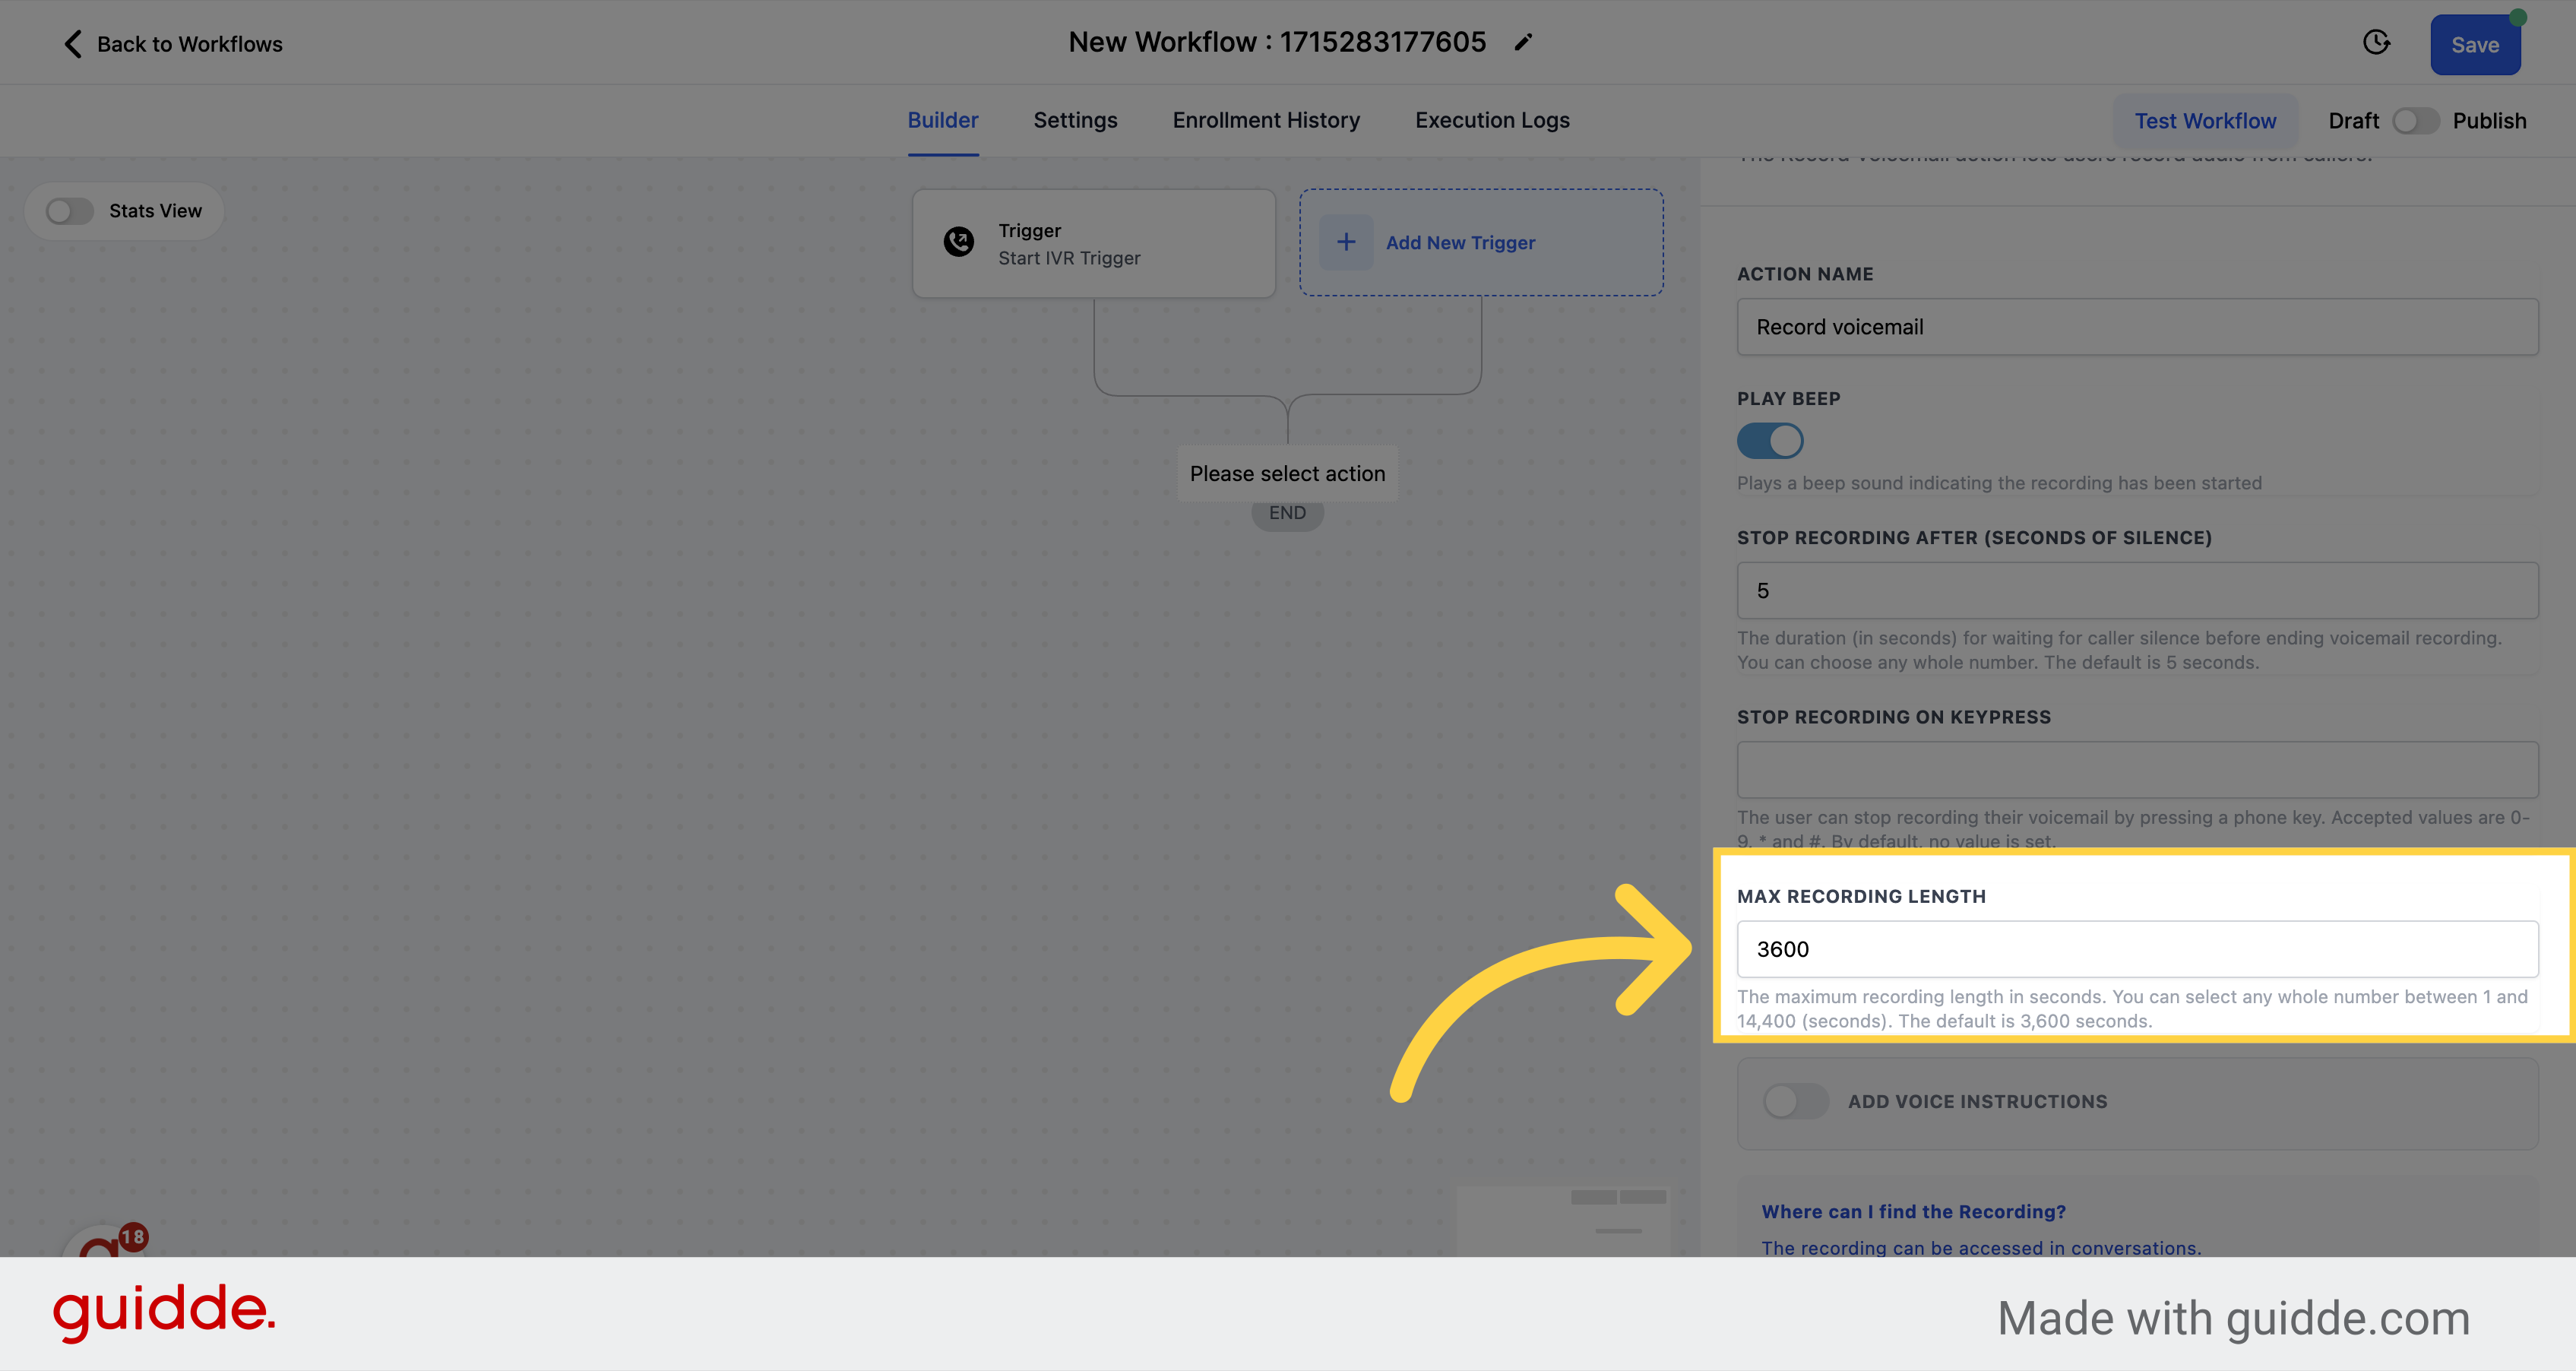This screenshot has width=2576, height=1371.
Task: Click the Where can I find the Recording link
Action: coord(1913,1209)
